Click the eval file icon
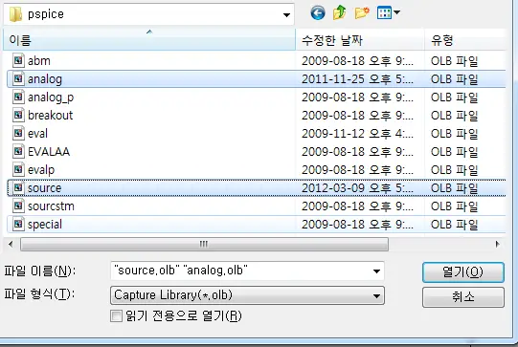This screenshot has width=518, height=347. tap(18, 133)
